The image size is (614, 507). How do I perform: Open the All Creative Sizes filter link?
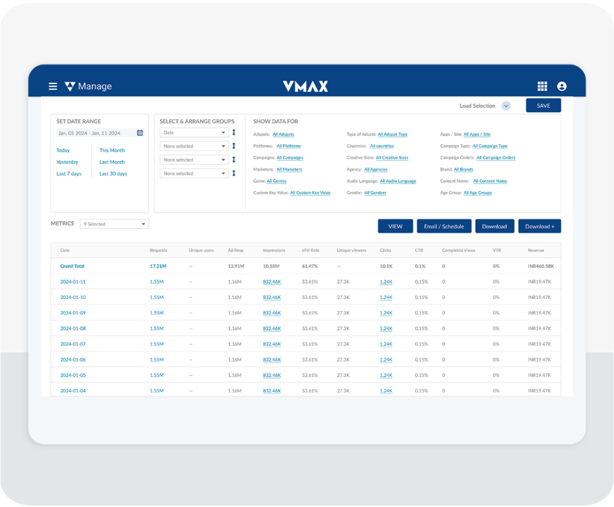392,158
